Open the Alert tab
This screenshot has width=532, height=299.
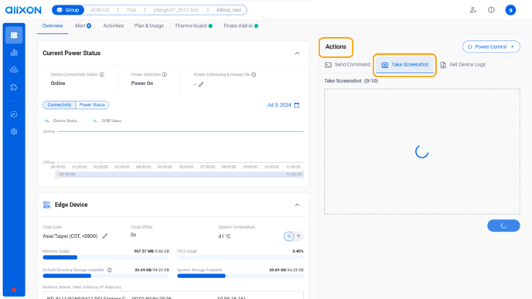[x=83, y=25]
